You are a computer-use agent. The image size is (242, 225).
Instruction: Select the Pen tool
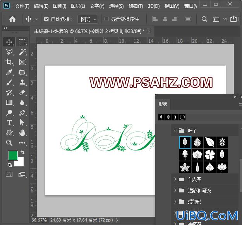coord(22,112)
